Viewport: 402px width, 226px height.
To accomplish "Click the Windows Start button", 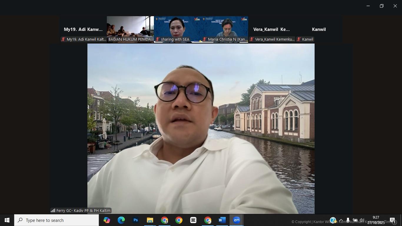I will (7, 220).
